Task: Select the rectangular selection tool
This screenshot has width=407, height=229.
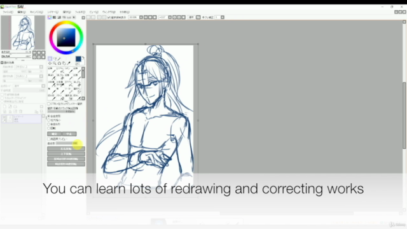Action: click(50, 59)
